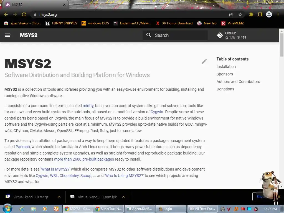
Task: Follow the Chocolatey link
Action: [x=69, y=176]
